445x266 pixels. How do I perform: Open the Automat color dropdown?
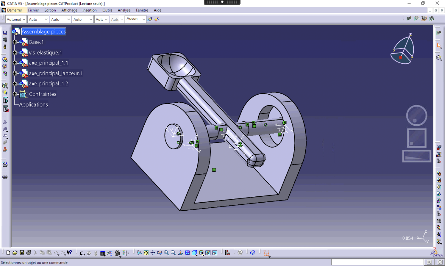(24, 19)
